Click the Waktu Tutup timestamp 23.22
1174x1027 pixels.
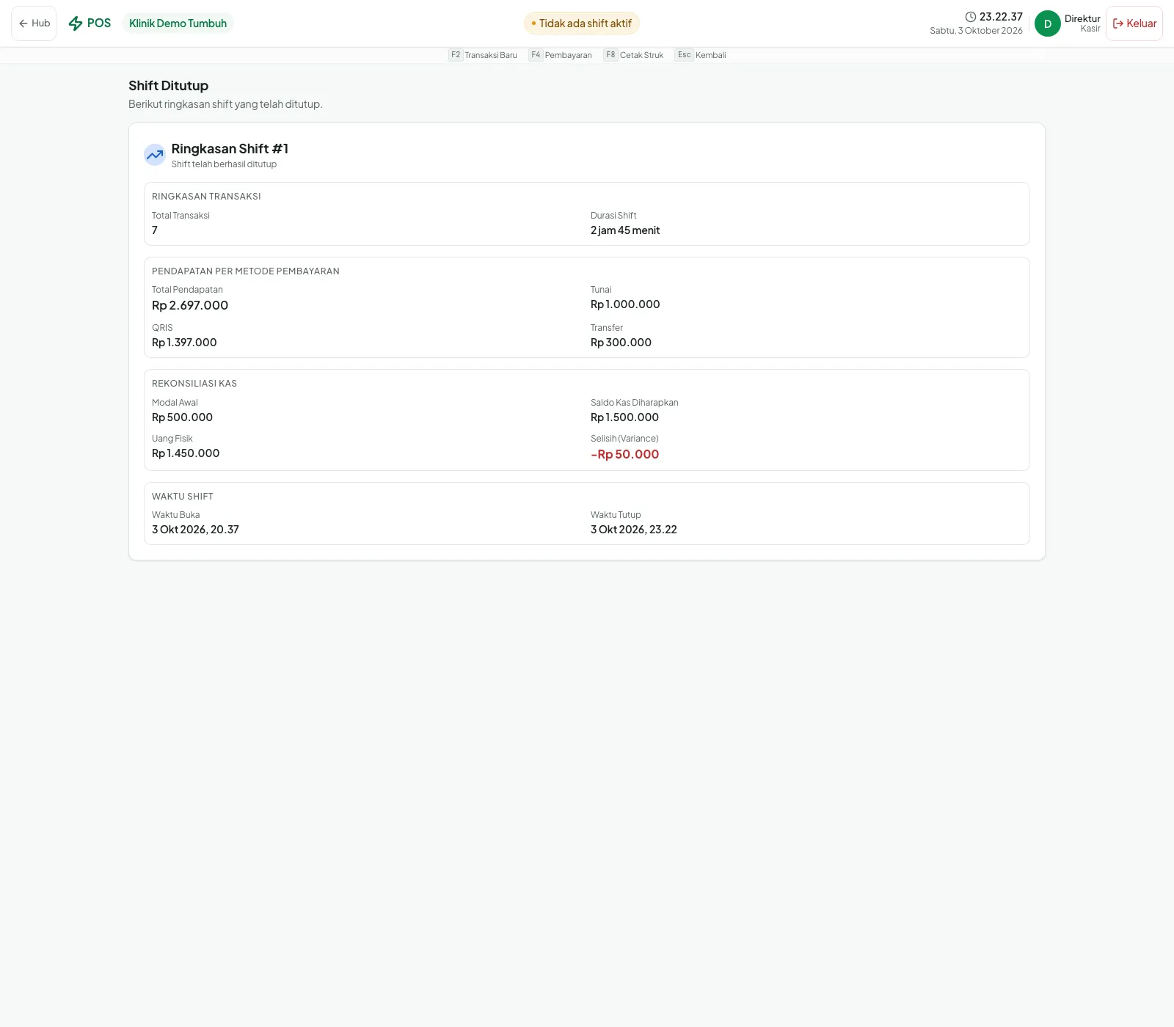pyautogui.click(x=634, y=530)
